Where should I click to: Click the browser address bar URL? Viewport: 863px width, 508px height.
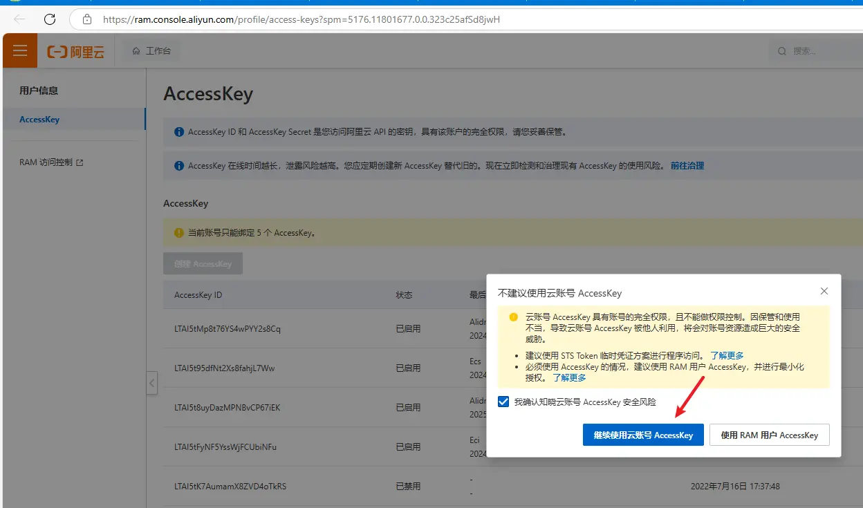[301, 19]
